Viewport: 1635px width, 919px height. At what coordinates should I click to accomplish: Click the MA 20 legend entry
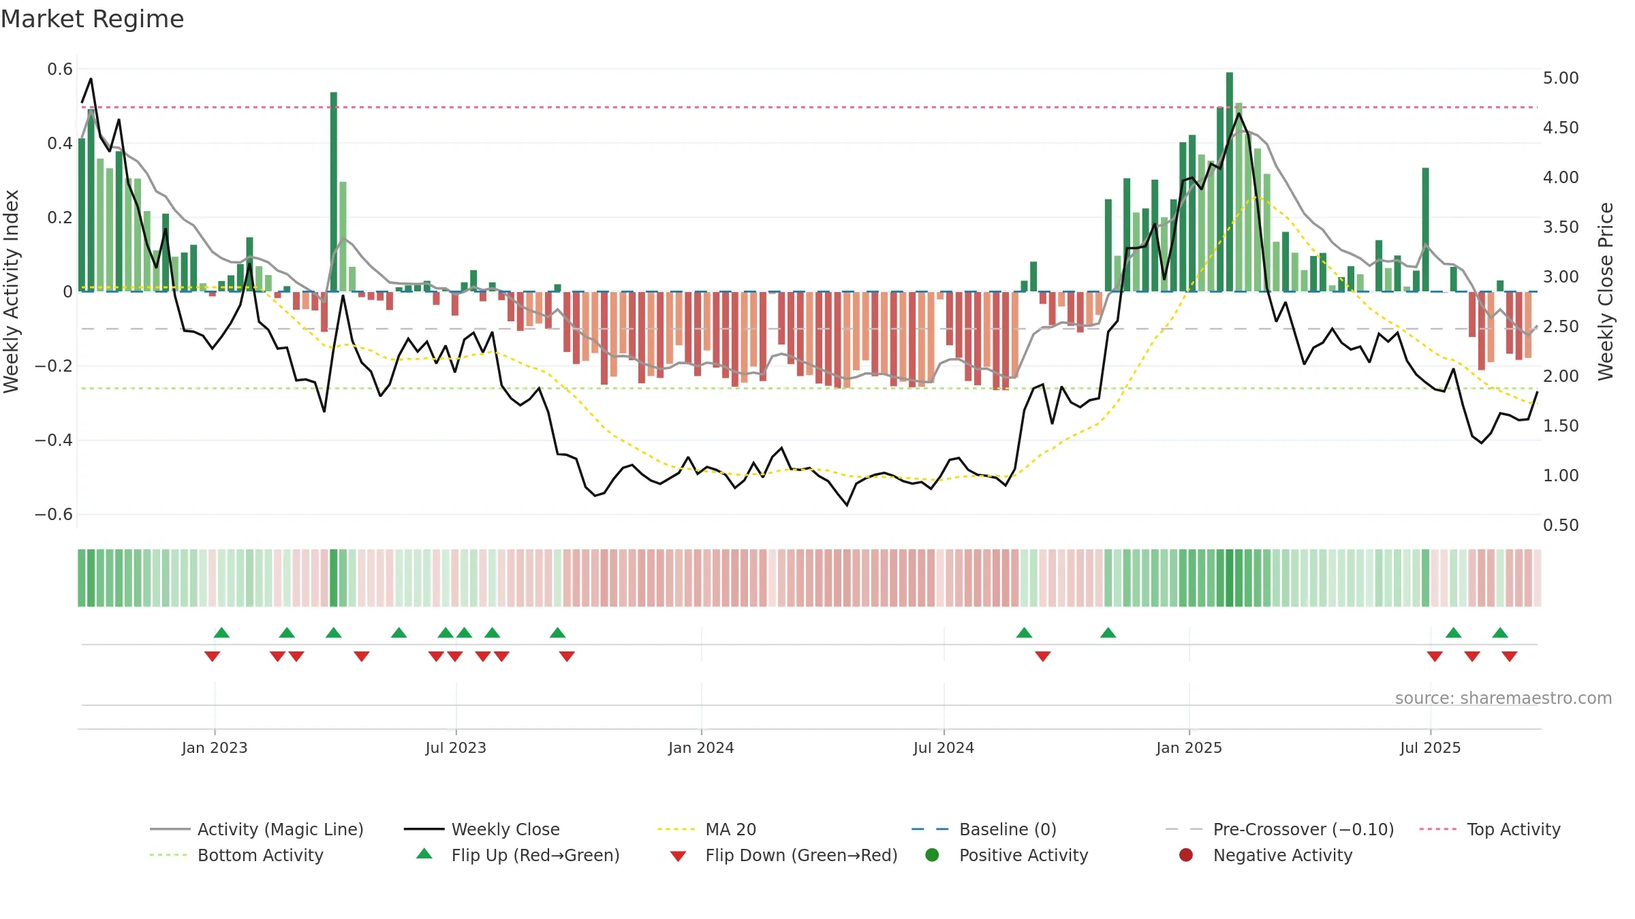tap(707, 829)
